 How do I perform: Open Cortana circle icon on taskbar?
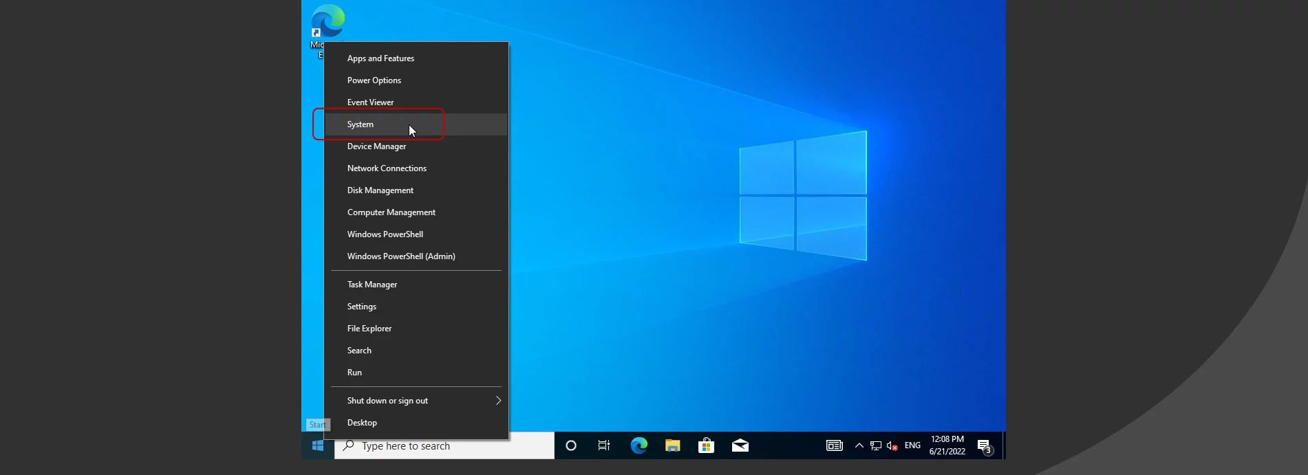pyautogui.click(x=571, y=445)
